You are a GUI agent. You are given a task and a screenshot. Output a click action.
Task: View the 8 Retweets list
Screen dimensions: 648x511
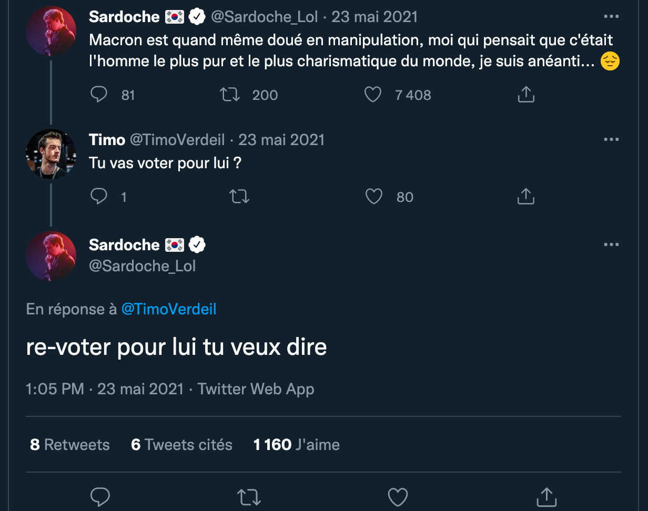[x=70, y=445]
